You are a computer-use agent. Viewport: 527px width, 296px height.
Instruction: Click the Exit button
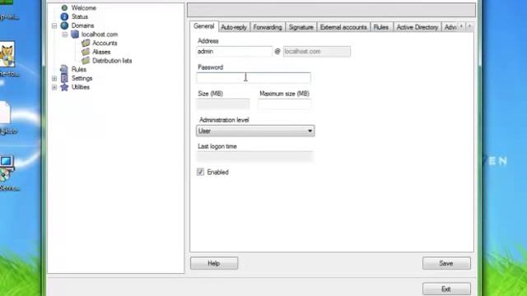coord(446,289)
